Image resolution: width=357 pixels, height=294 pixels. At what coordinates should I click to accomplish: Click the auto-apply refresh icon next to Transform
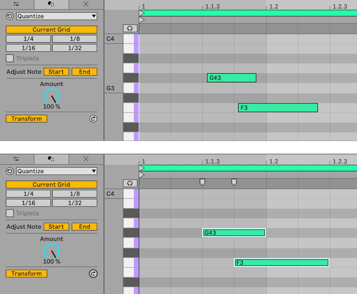[x=93, y=119]
